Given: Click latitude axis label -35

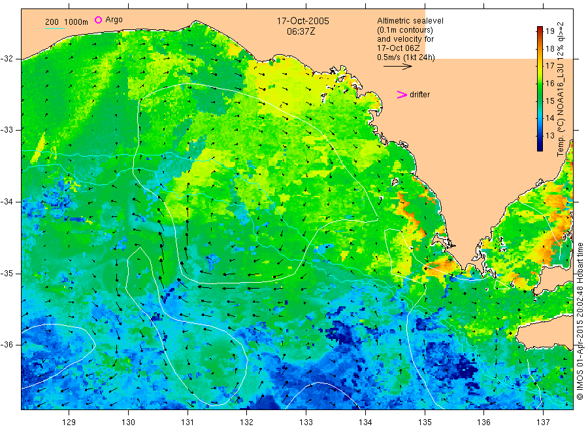Looking at the screenshot, I should coord(7,273).
